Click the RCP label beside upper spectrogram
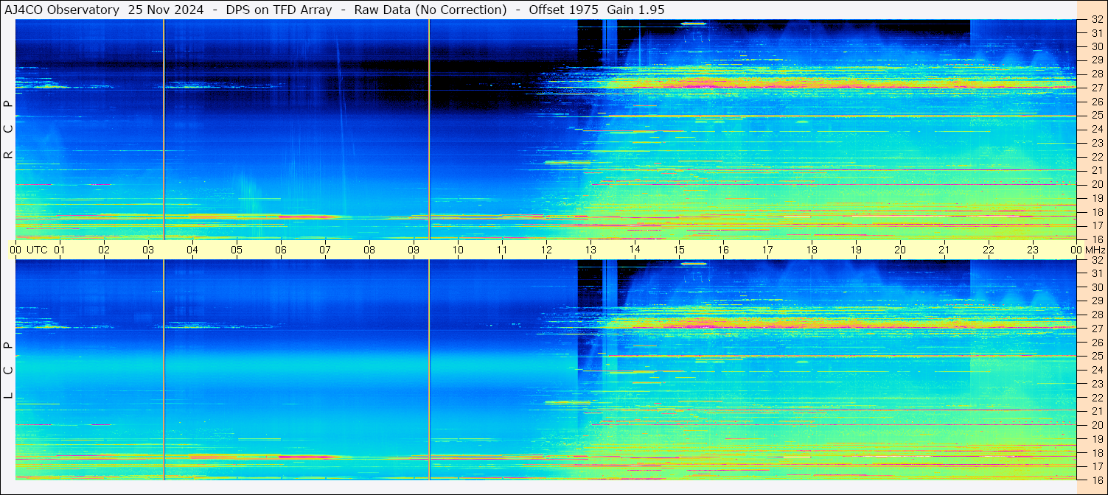Image resolution: width=1108 pixels, height=495 pixels. (9, 129)
